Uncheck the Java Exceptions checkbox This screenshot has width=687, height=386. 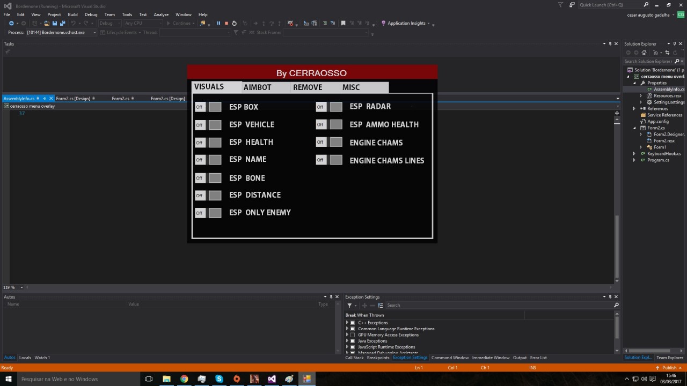coord(353,341)
